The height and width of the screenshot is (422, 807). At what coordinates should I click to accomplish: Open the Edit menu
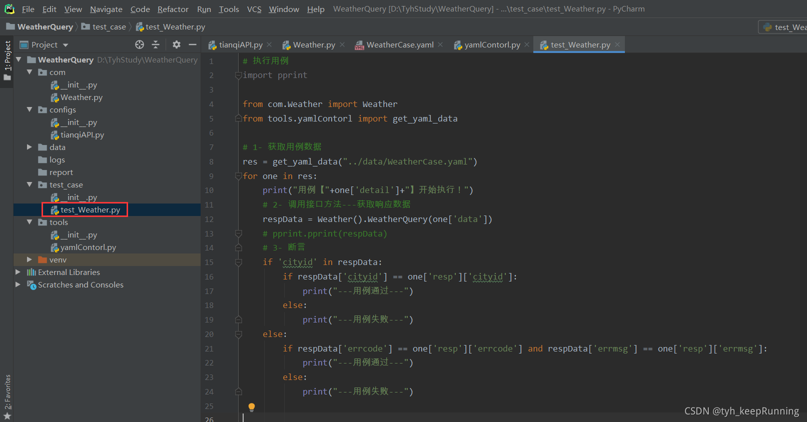tap(50, 9)
